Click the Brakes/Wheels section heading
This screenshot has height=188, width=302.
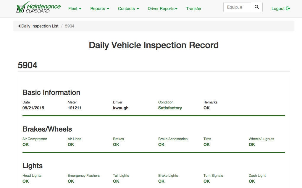click(47, 129)
